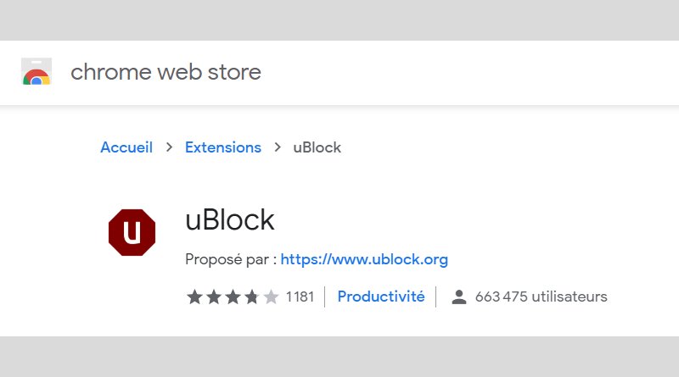Click the 'Proposé par :' label

coord(230,259)
